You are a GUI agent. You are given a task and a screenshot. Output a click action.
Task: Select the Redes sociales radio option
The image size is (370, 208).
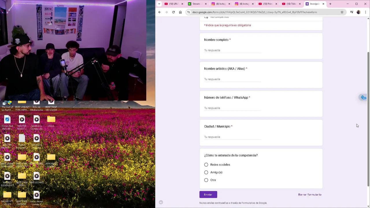[206, 165]
